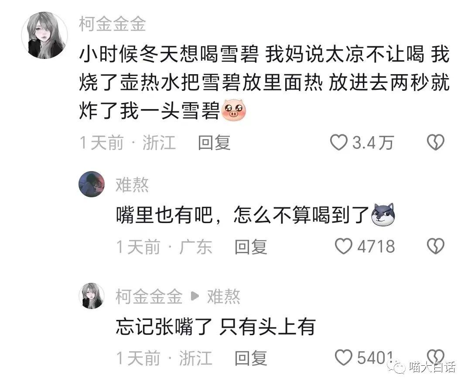Like the top comment with 3.4万 likes

(x=338, y=142)
